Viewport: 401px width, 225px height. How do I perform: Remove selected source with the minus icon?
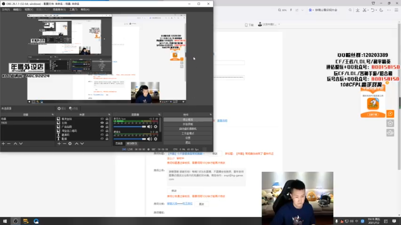[x=65, y=144]
